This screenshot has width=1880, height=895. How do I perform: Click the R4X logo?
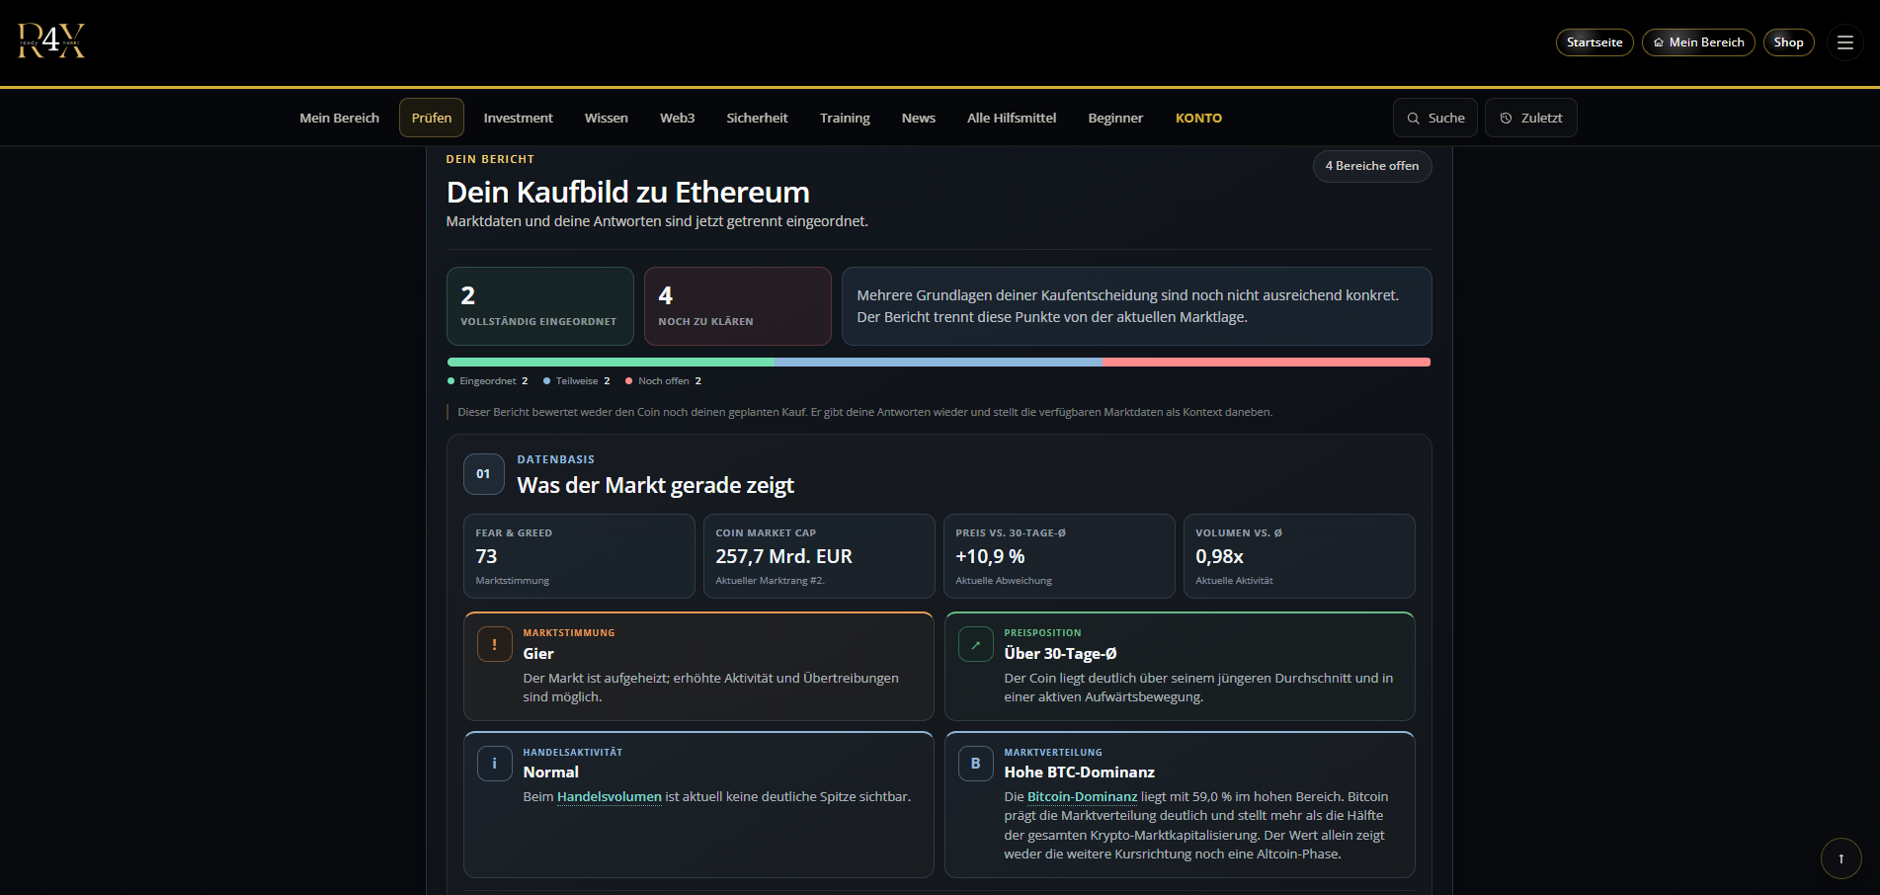(x=51, y=41)
